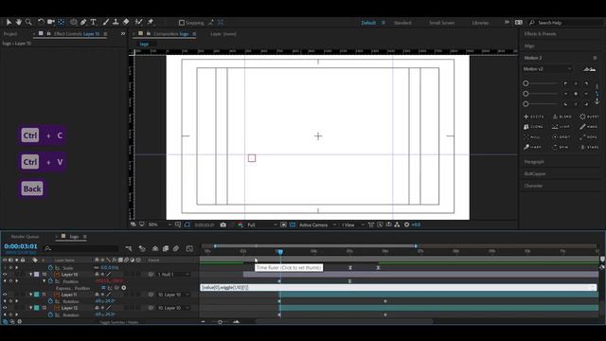
Task: Click the Burst tool in Motion
Action: [589, 117]
